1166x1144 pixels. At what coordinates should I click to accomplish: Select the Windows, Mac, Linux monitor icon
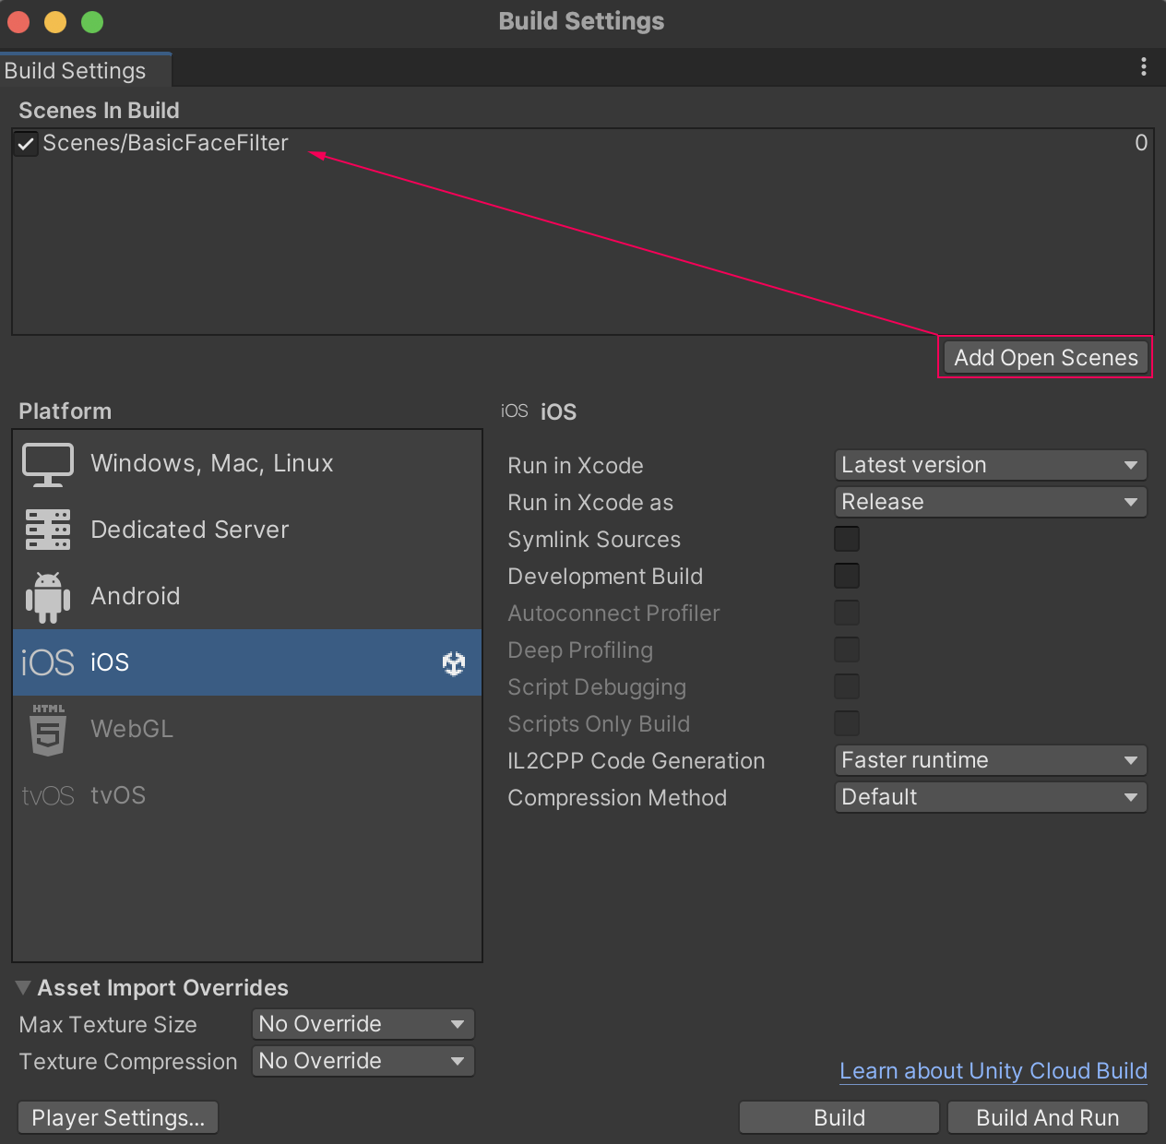click(x=48, y=464)
